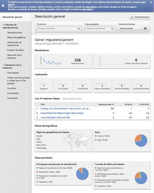Open the Últimos 30 días dropdown
The width and height of the screenshot is (154, 193).
[130, 29]
